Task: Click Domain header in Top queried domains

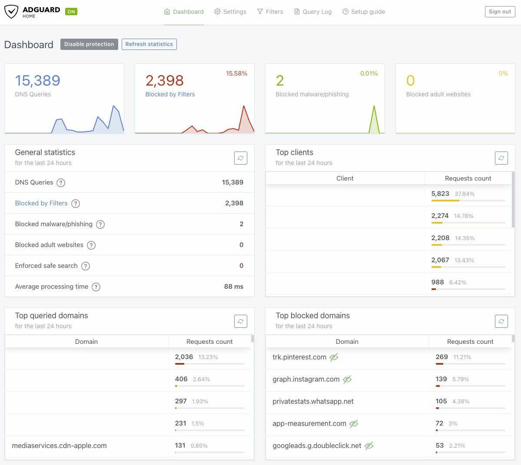Action: (86, 342)
